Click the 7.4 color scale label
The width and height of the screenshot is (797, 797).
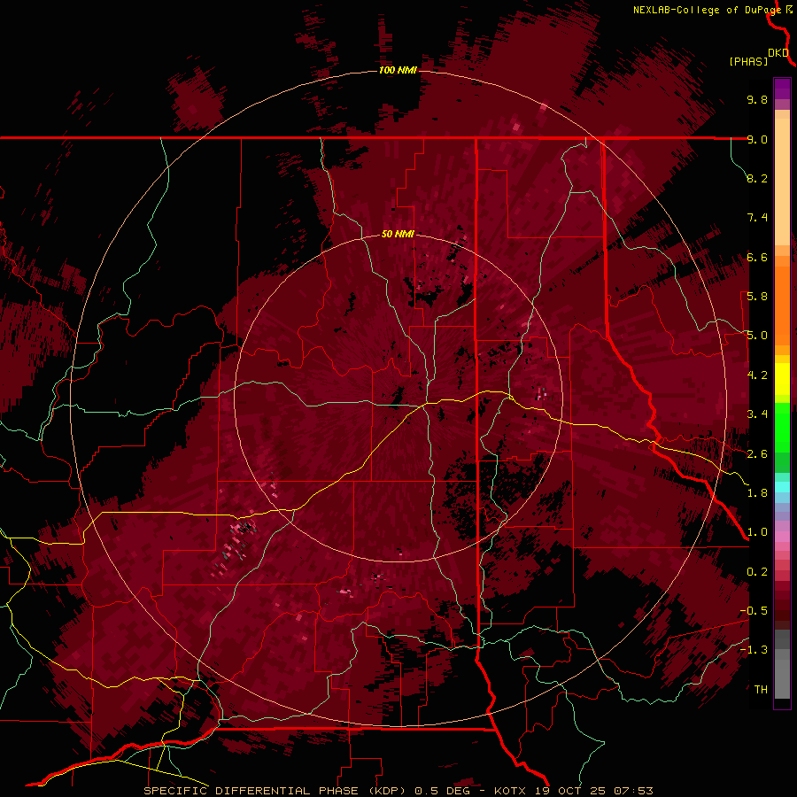[x=757, y=218]
